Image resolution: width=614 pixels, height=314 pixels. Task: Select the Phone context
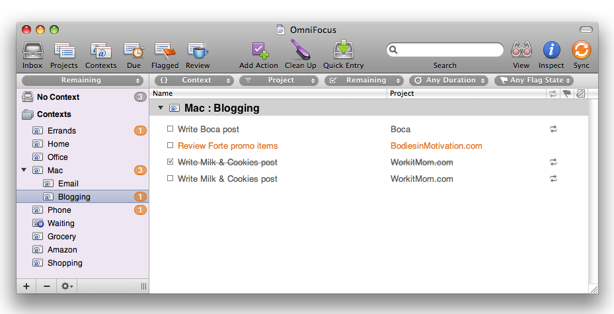[x=83, y=210]
